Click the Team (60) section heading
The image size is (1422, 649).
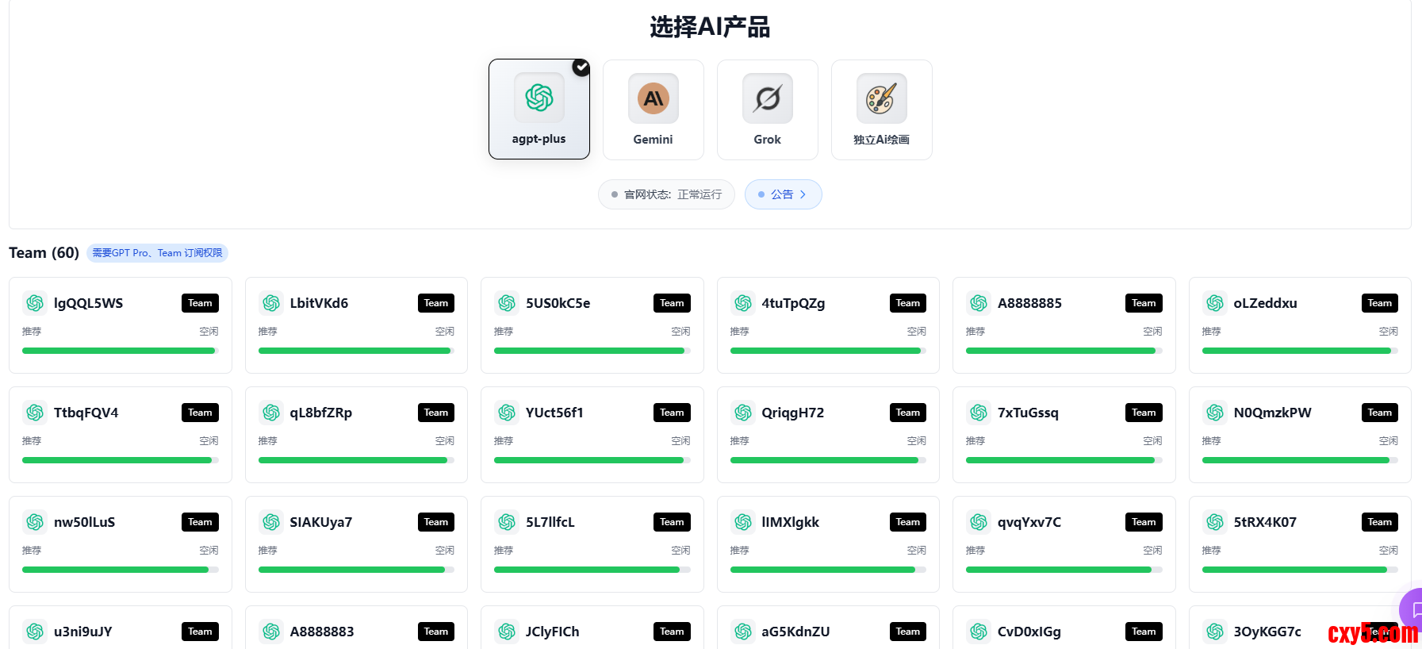click(44, 253)
